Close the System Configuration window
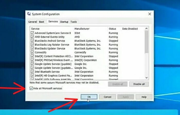Image resolution: width=180 pixels, height=115 pixels. (150, 14)
